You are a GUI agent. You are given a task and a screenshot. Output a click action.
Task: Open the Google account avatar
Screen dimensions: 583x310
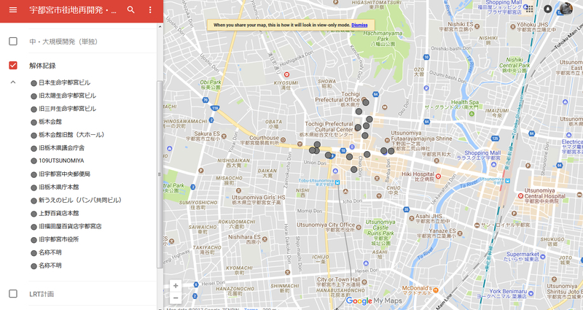click(x=566, y=9)
